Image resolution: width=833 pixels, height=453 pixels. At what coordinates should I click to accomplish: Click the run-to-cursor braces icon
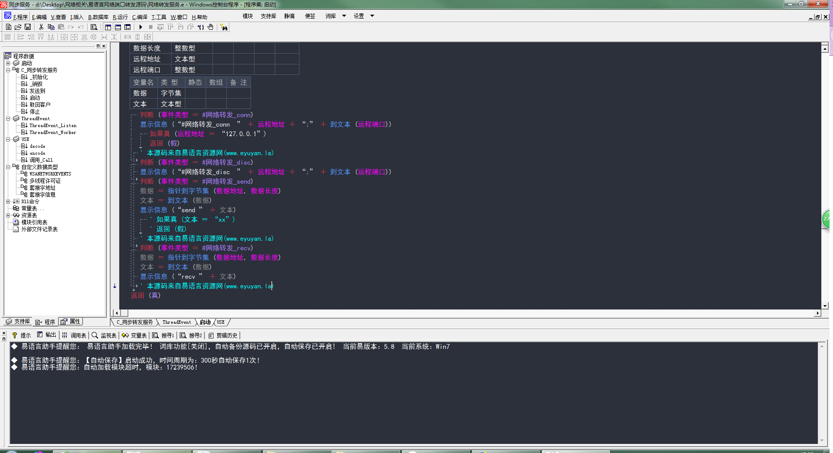(200, 27)
